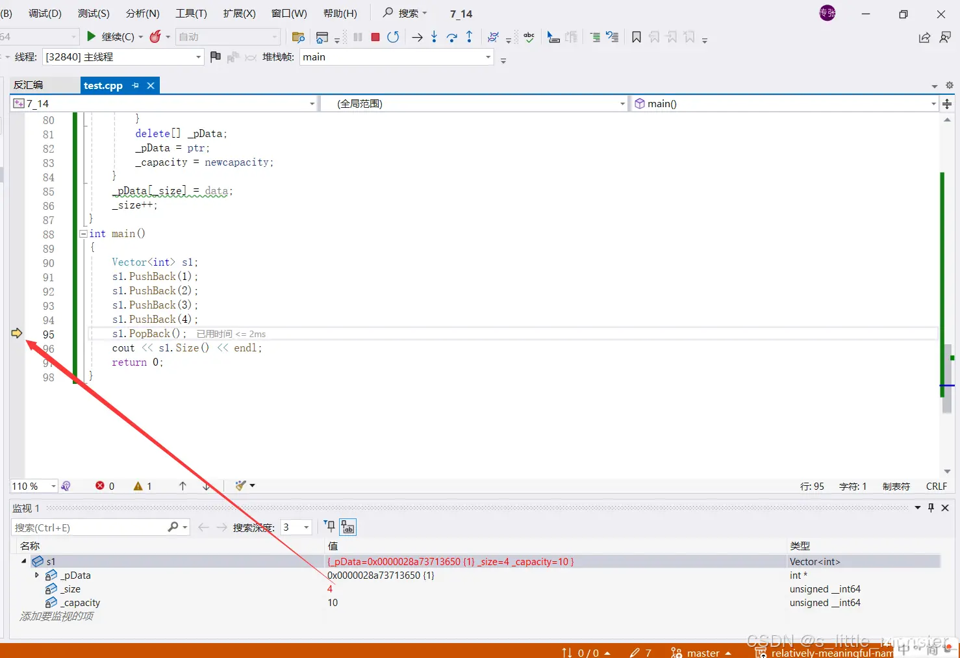This screenshot has height=658, width=960.
Task: Toggle the pin watch values filter button
Action: 330,527
